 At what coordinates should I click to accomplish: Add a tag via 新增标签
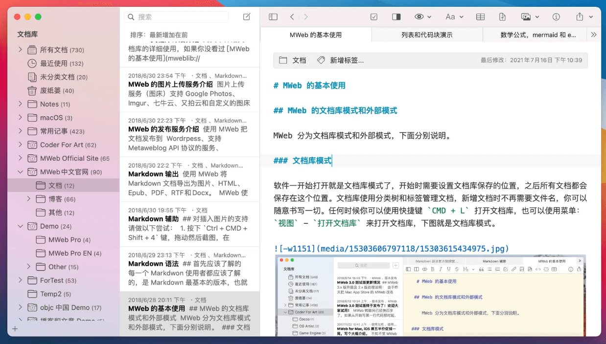[x=347, y=60]
